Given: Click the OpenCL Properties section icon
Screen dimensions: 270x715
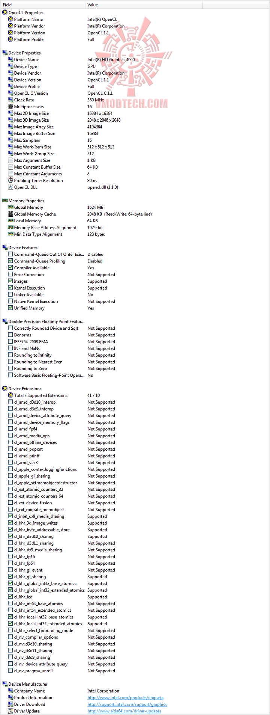Looking at the screenshot, I should pos(5,13).
